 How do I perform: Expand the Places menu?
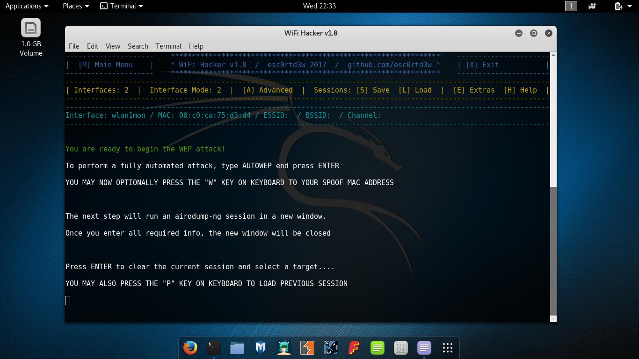(x=76, y=6)
